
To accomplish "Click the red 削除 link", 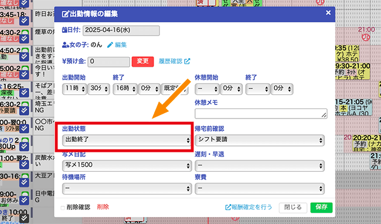I will (103, 207).
